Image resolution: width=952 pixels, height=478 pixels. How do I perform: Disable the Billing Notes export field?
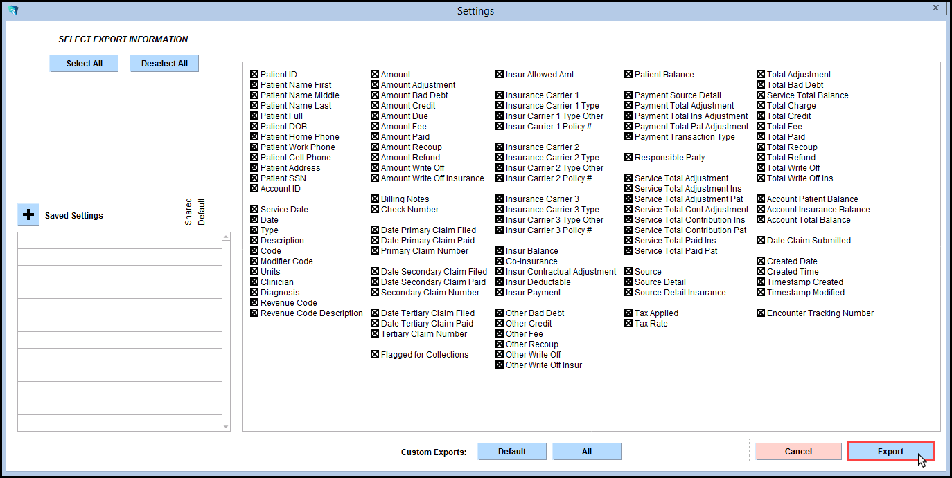[375, 199]
